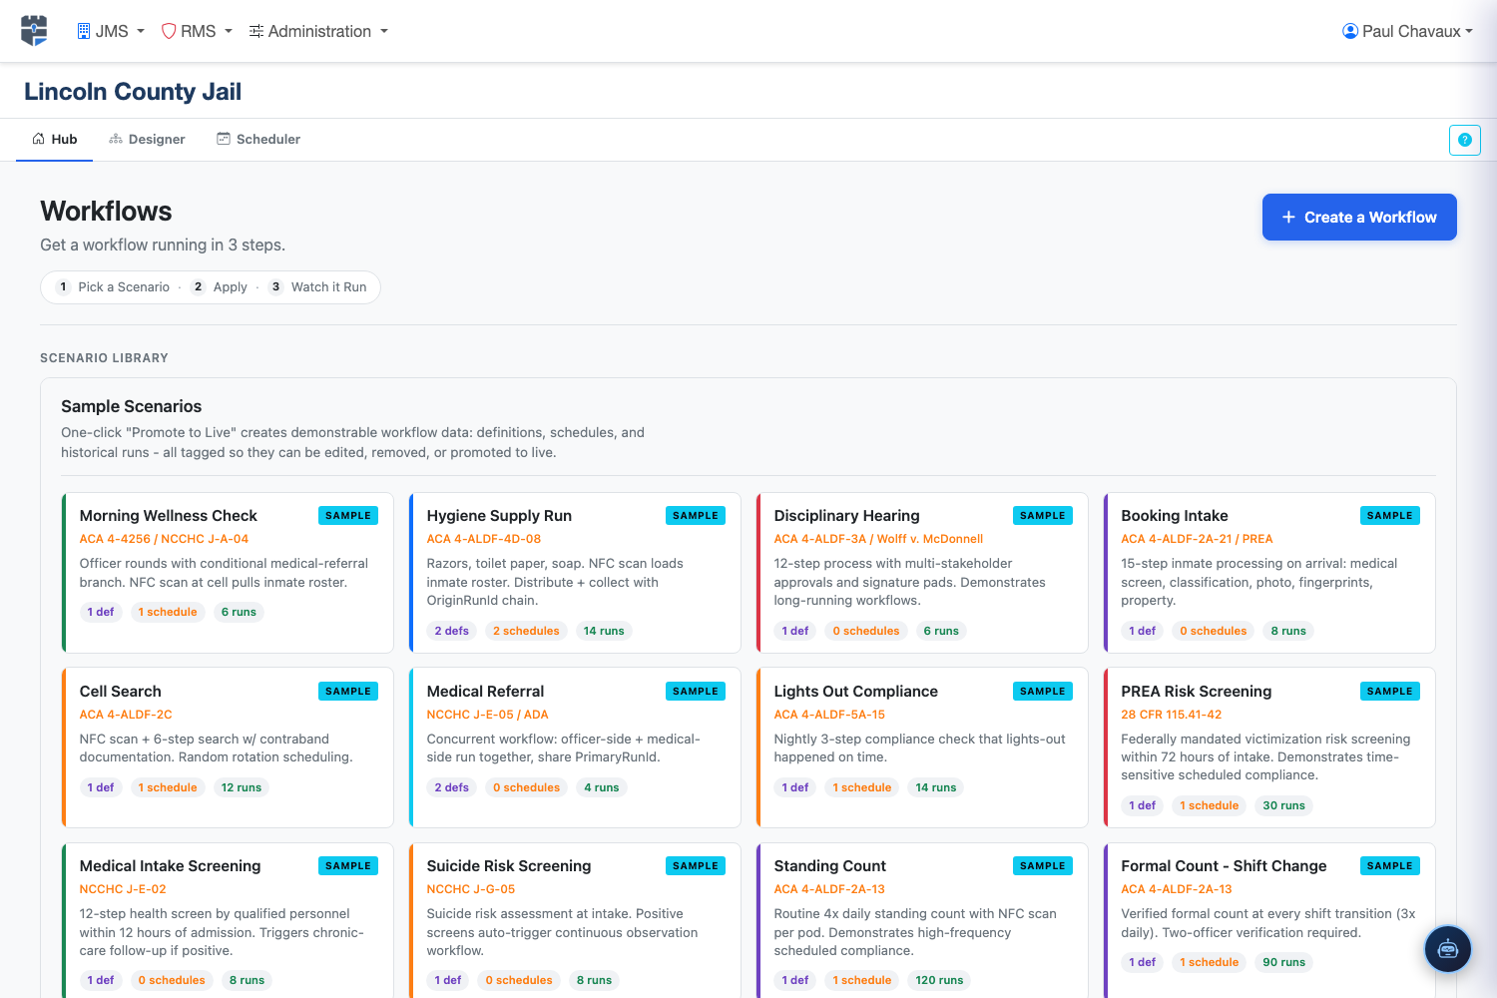Open the Suicide Risk Screening scenario
Image resolution: width=1497 pixels, height=998 pixels.
[575, 920]
